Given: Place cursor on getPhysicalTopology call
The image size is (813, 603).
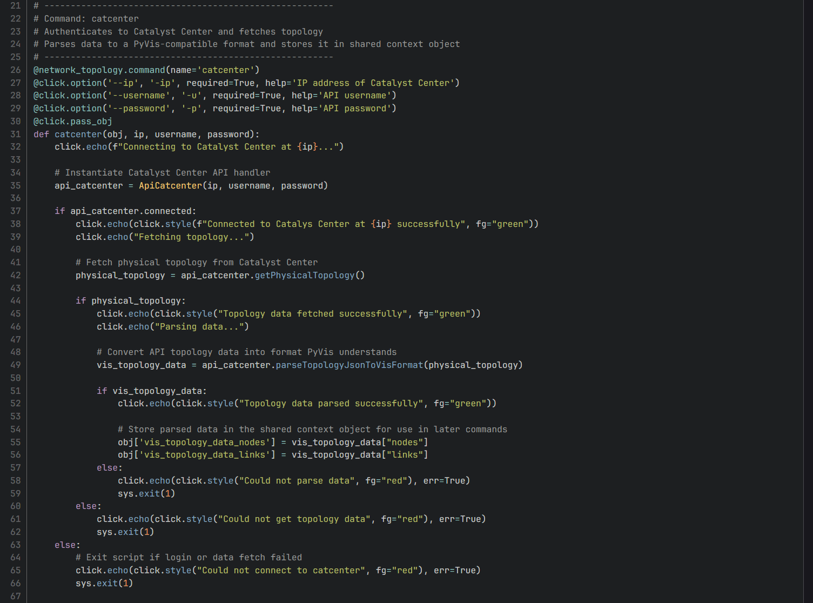Looking at the screenshot, I should tap(304, 275).
